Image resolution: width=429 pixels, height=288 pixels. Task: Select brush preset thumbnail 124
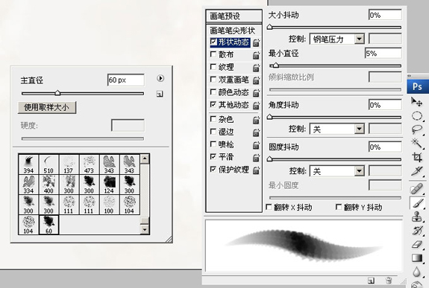pos(109,185)
